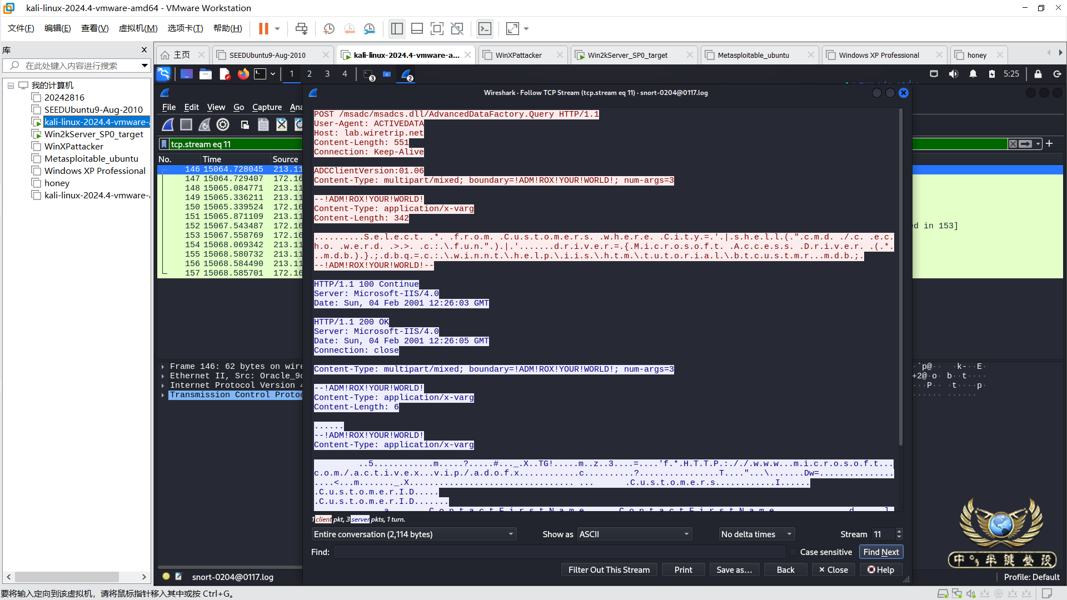Click the close capture file icon

point(282,125)
